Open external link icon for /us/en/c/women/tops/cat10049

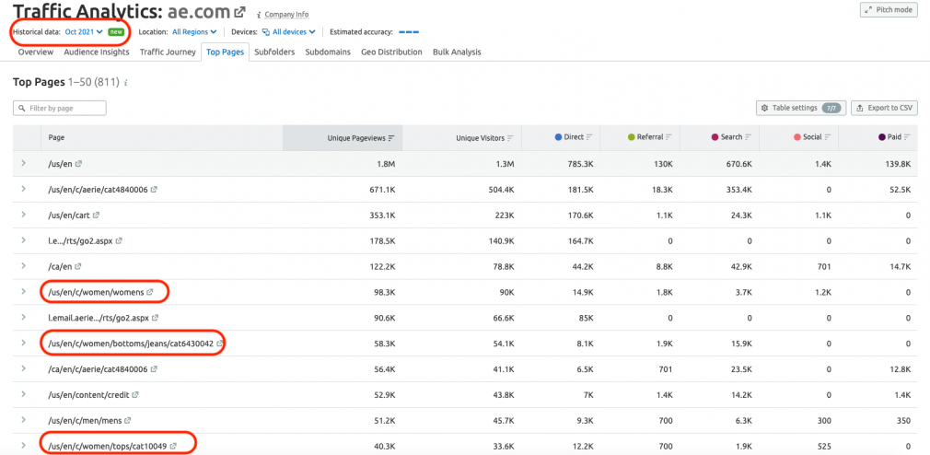point(173,446)
